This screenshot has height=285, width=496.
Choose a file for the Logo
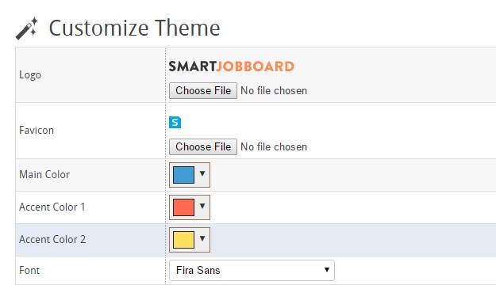(203, 91)
